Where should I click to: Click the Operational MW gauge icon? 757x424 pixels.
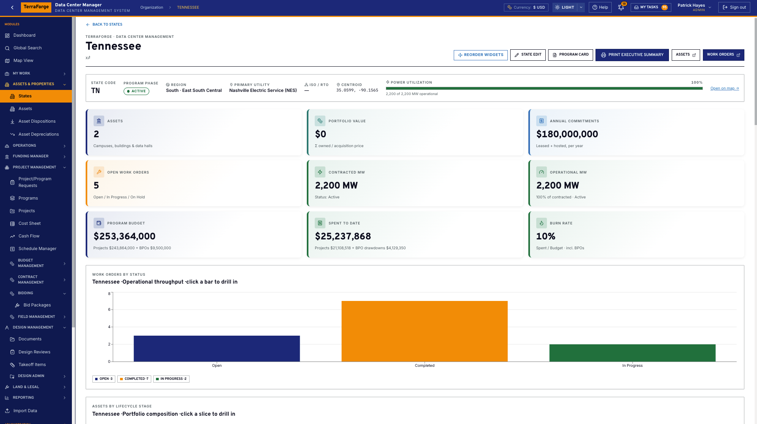(x=541, y=172)
